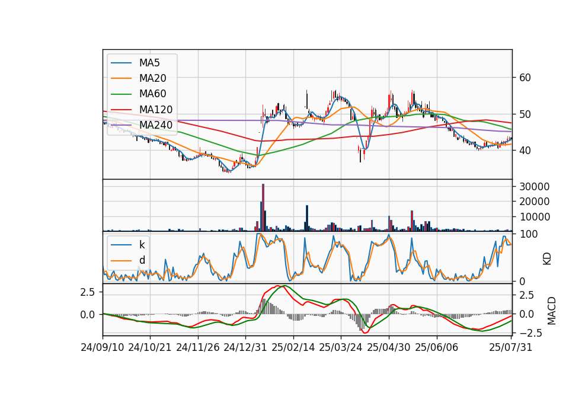
Task: Click the 25/02/14 date label
Action: pos(293,348)
